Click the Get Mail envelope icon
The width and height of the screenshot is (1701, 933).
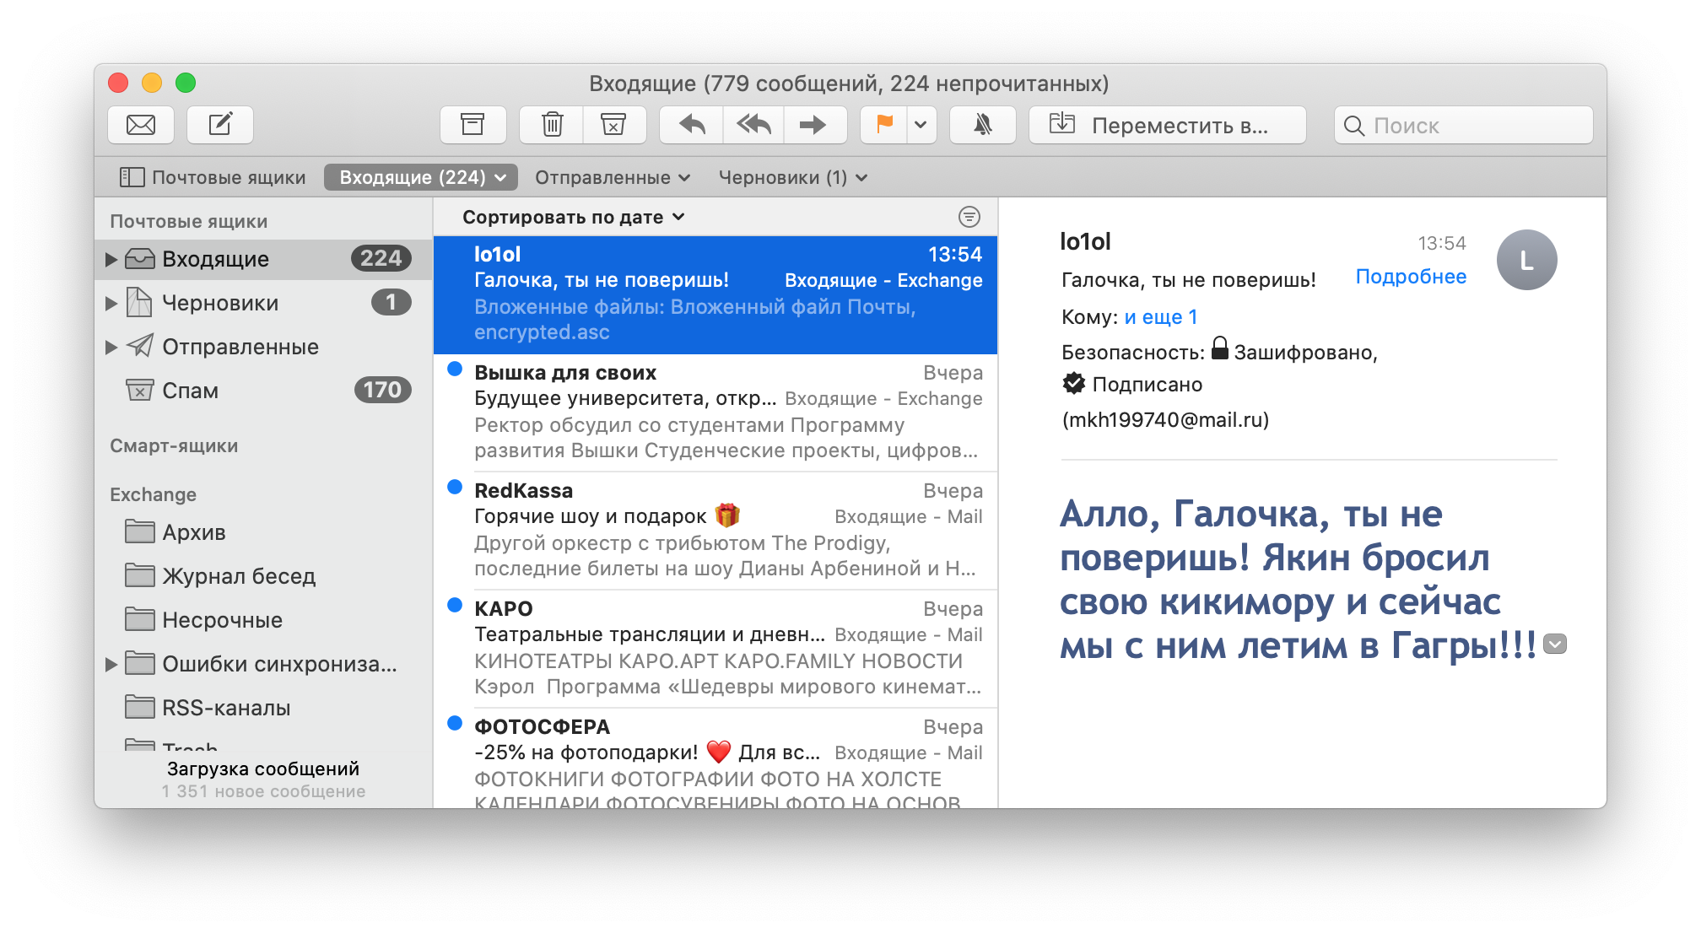click(x=141, y=125)
